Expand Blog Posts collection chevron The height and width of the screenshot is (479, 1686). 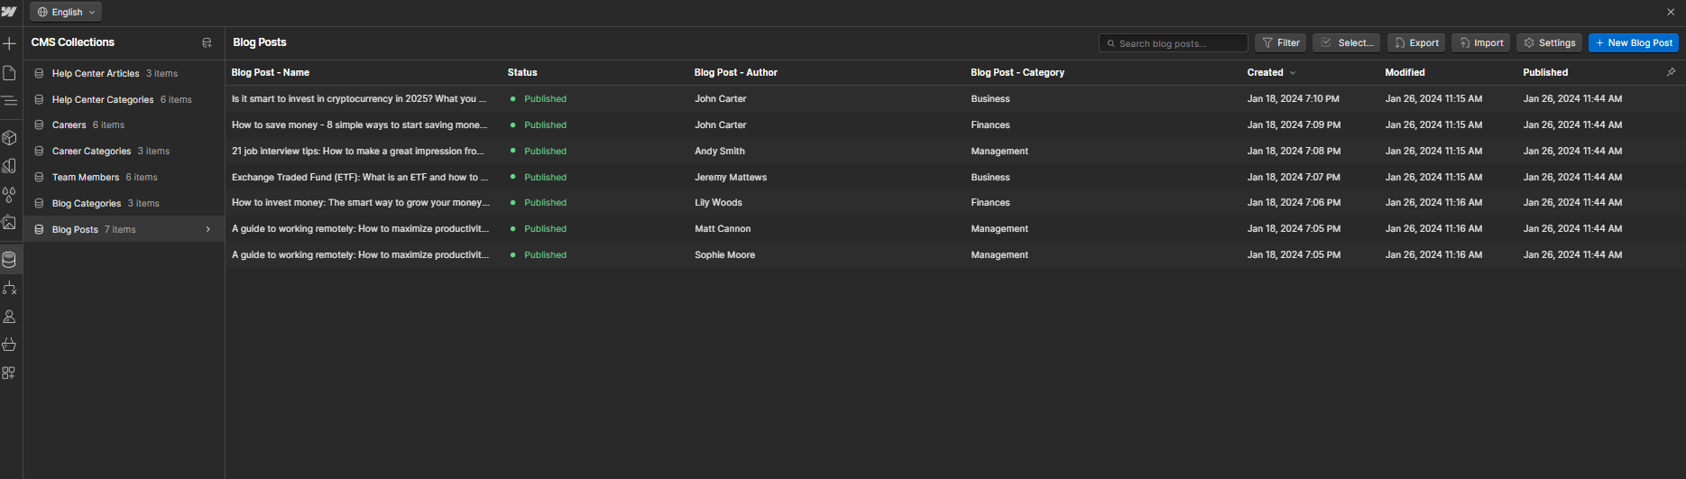pyautogui.click(x=208, y=229)
